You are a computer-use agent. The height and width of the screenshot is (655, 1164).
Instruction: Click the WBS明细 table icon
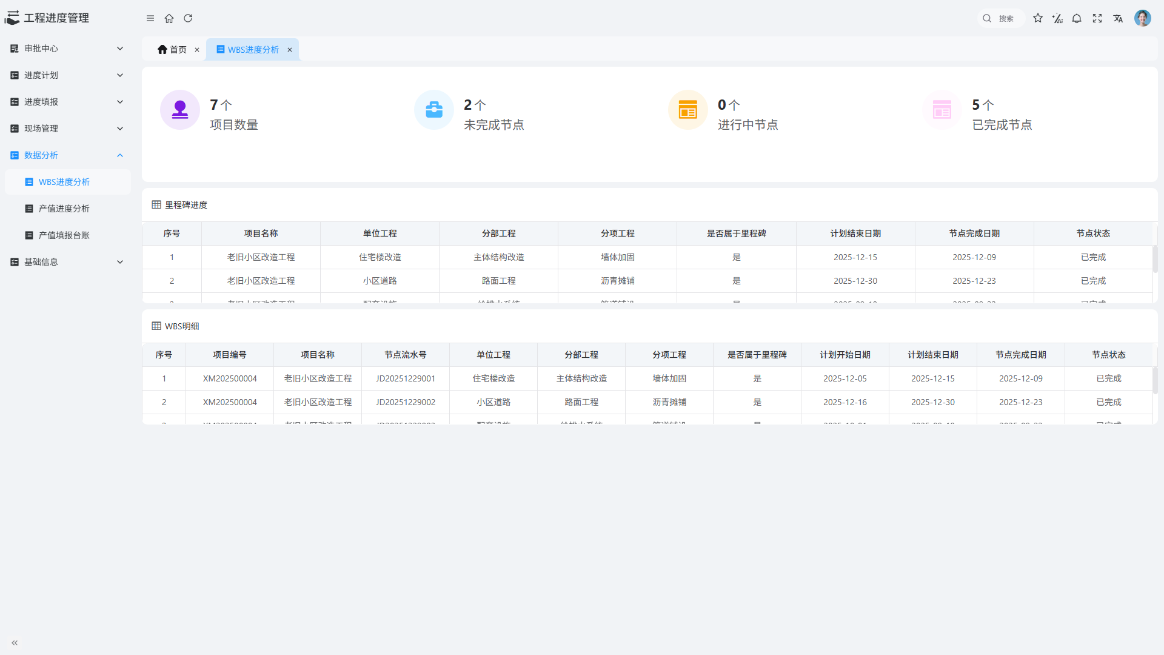[156, 326]
